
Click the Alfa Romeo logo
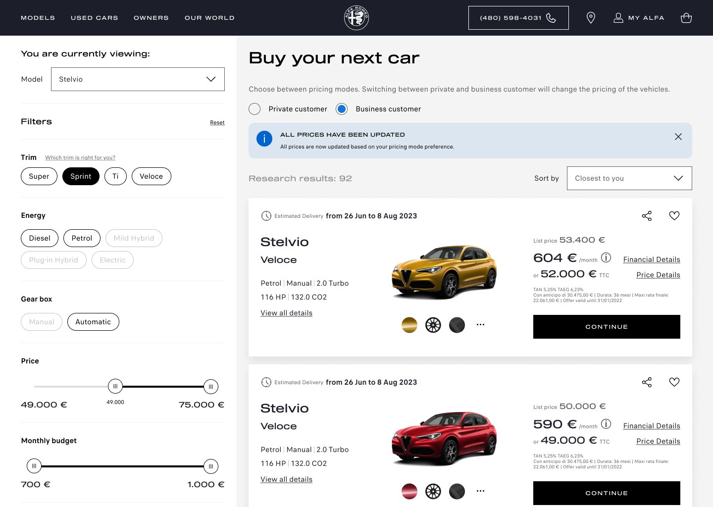356,18
